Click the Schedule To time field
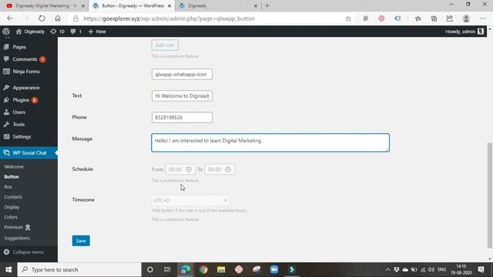The height and width of the screenshot is (277, 493). tap(220, 169)
